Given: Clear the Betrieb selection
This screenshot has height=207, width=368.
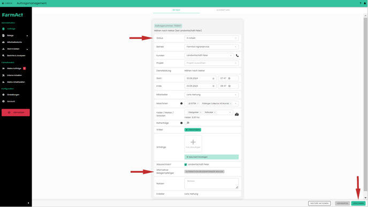Looking at the screenshot, I should click(x=236, y=47).
